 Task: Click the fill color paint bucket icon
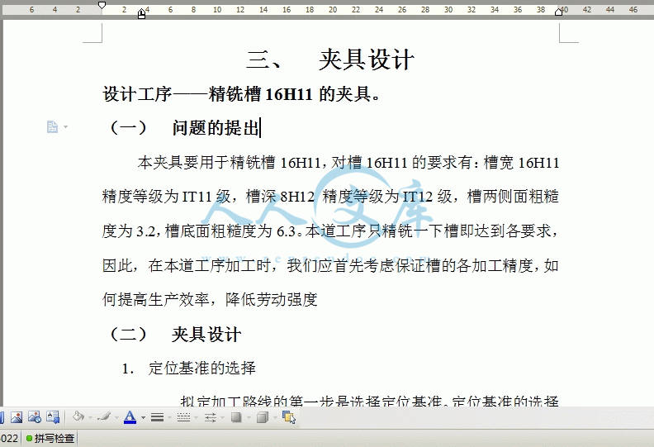78,417
